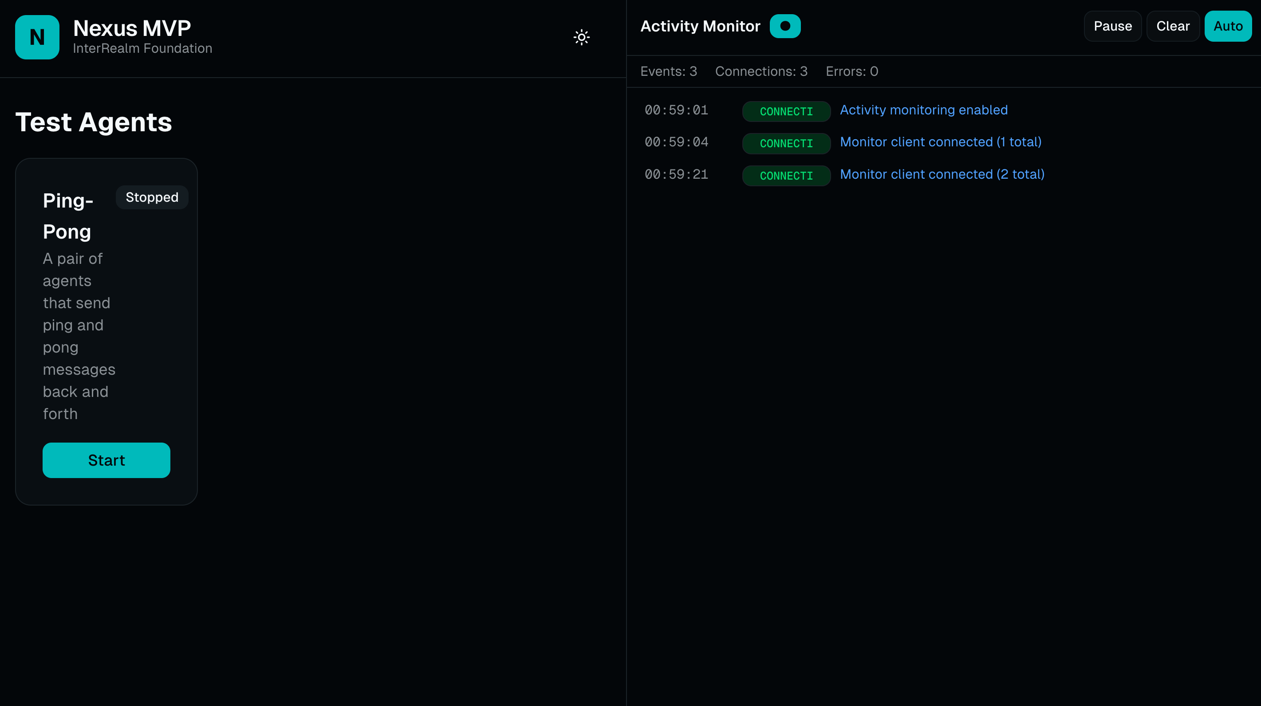Select the 00:59:21 CONNECTI badge
The image size is (1261, 706).
[786, 176]
